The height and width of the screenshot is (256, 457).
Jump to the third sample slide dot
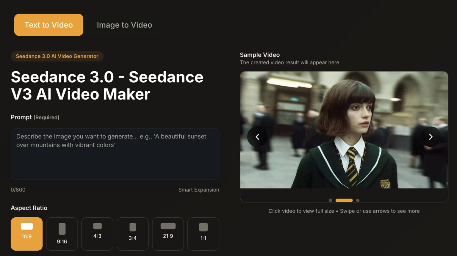358,200
